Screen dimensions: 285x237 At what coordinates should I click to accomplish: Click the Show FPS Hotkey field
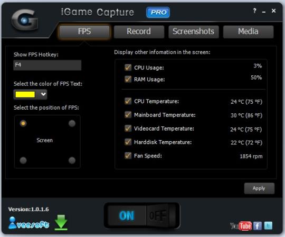47,65
